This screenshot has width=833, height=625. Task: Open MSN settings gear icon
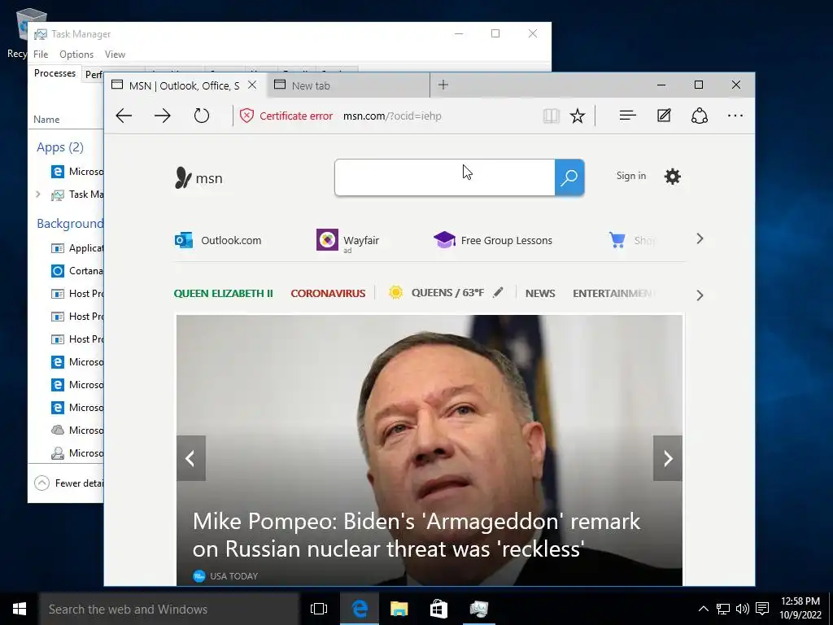[673, 177]
